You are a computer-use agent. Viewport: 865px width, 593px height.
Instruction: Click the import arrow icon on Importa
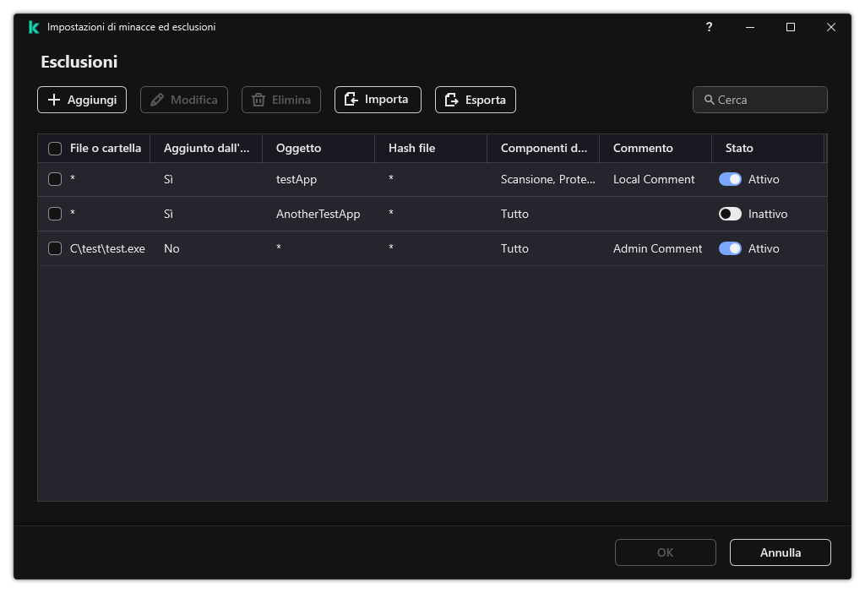pos(351,100)
